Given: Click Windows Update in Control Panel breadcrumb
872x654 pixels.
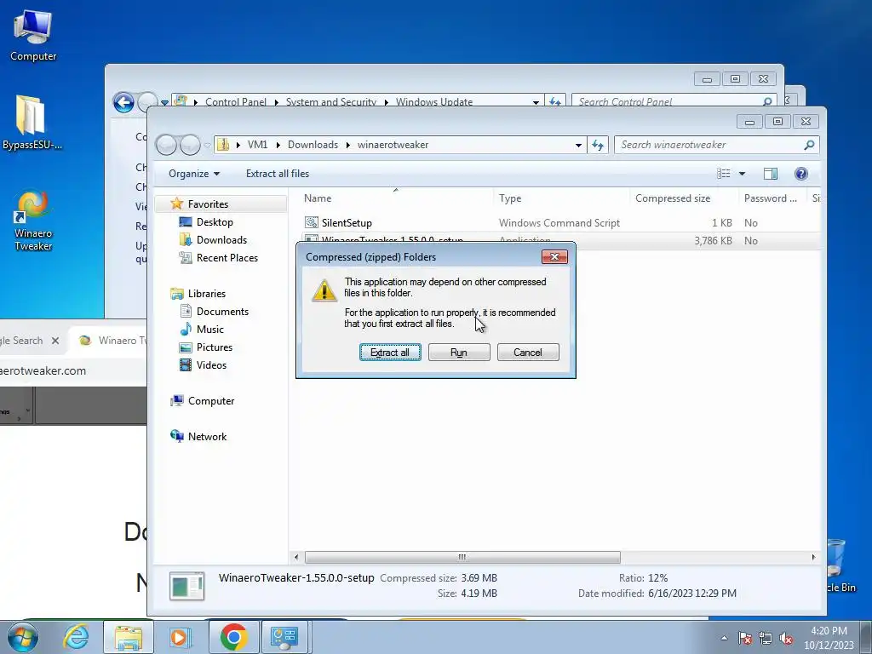Looking at the screenshot, I should 433,102.
